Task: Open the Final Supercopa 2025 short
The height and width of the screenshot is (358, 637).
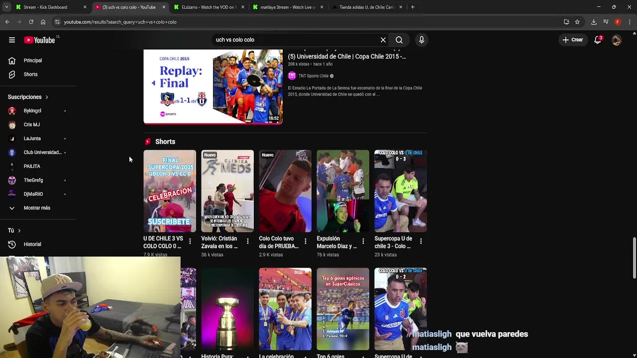Action: click(170, 191)
